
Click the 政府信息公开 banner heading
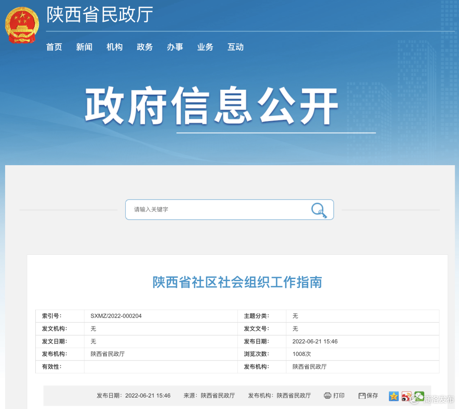pos(211,105)
